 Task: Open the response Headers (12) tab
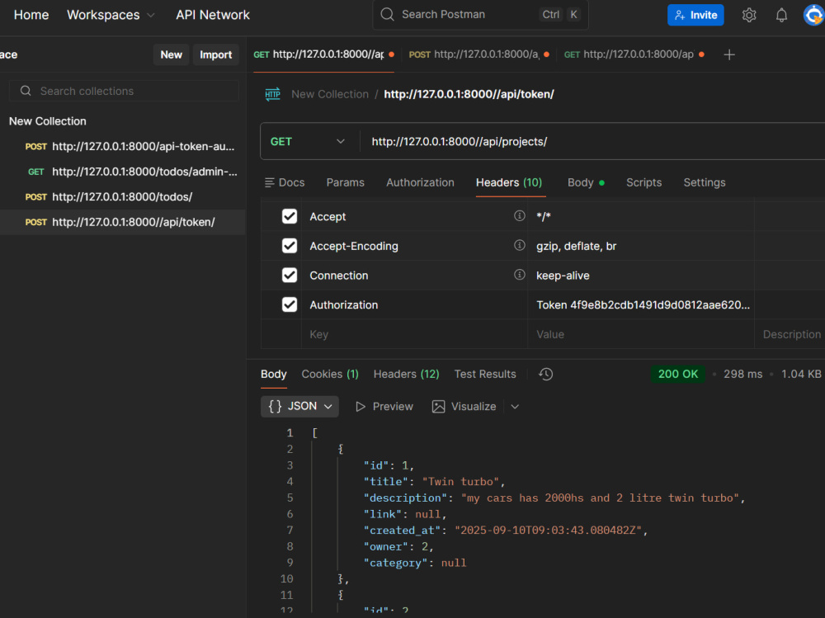[406, 375]
